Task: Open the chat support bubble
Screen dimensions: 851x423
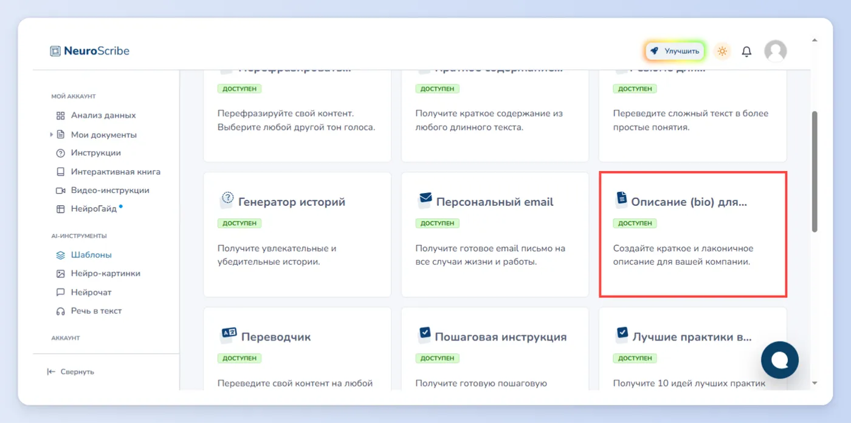Action: [780, 360]
